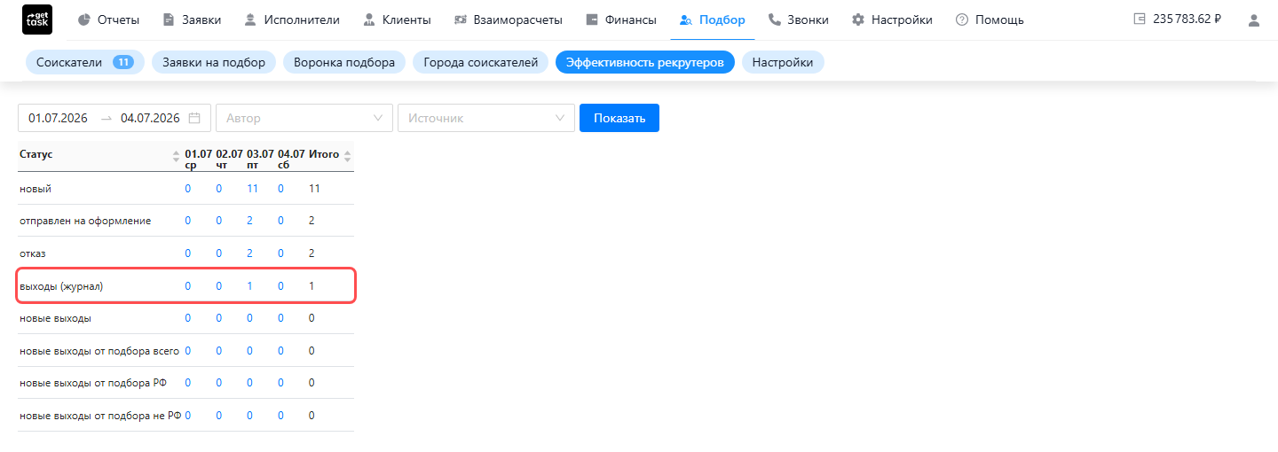Open 01.07 value for новые выходы от подбора РФ
1278x452 pixels.
(188, 383)
